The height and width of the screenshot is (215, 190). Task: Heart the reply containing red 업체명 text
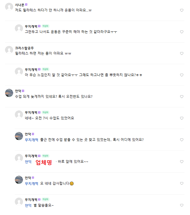coord(182,162)
